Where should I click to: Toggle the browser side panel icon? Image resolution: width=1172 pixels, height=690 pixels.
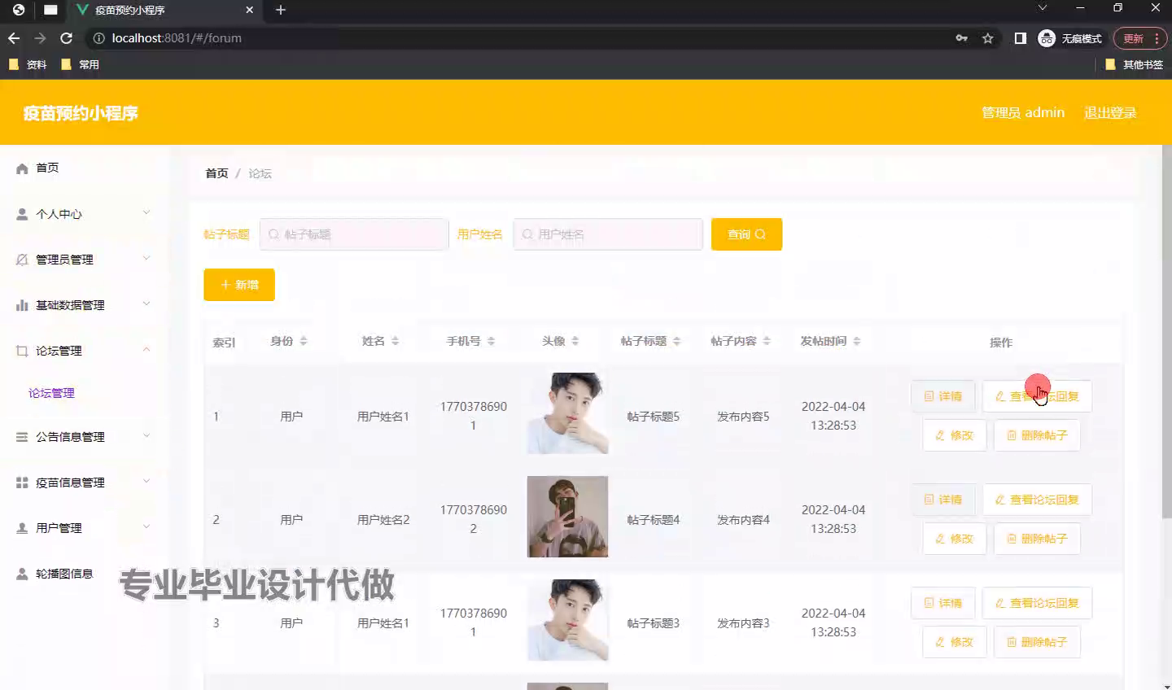(x=1021, y=38)
